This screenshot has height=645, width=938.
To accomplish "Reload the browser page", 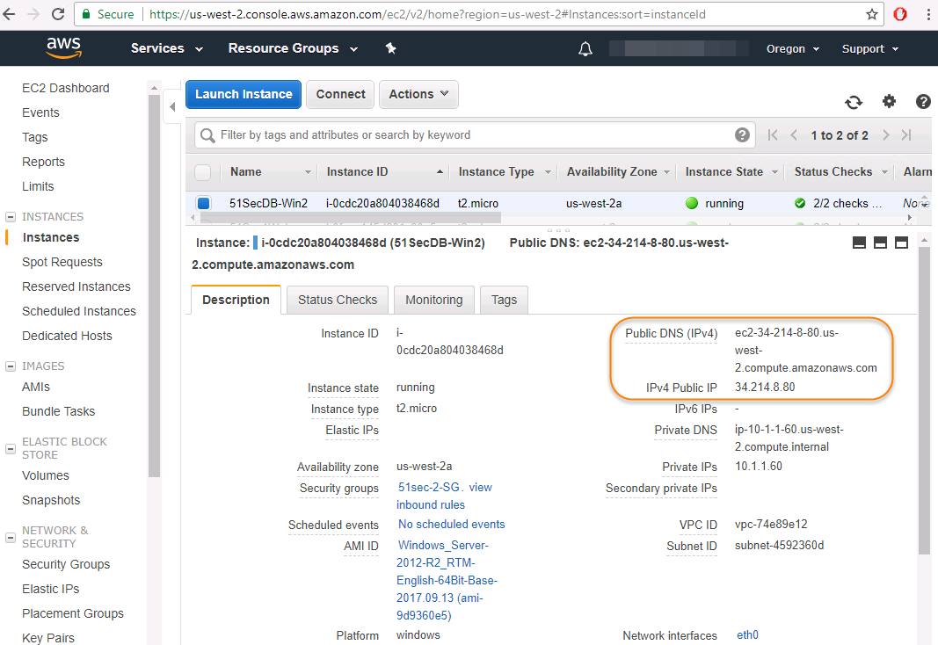I will [x=58, y=14].
